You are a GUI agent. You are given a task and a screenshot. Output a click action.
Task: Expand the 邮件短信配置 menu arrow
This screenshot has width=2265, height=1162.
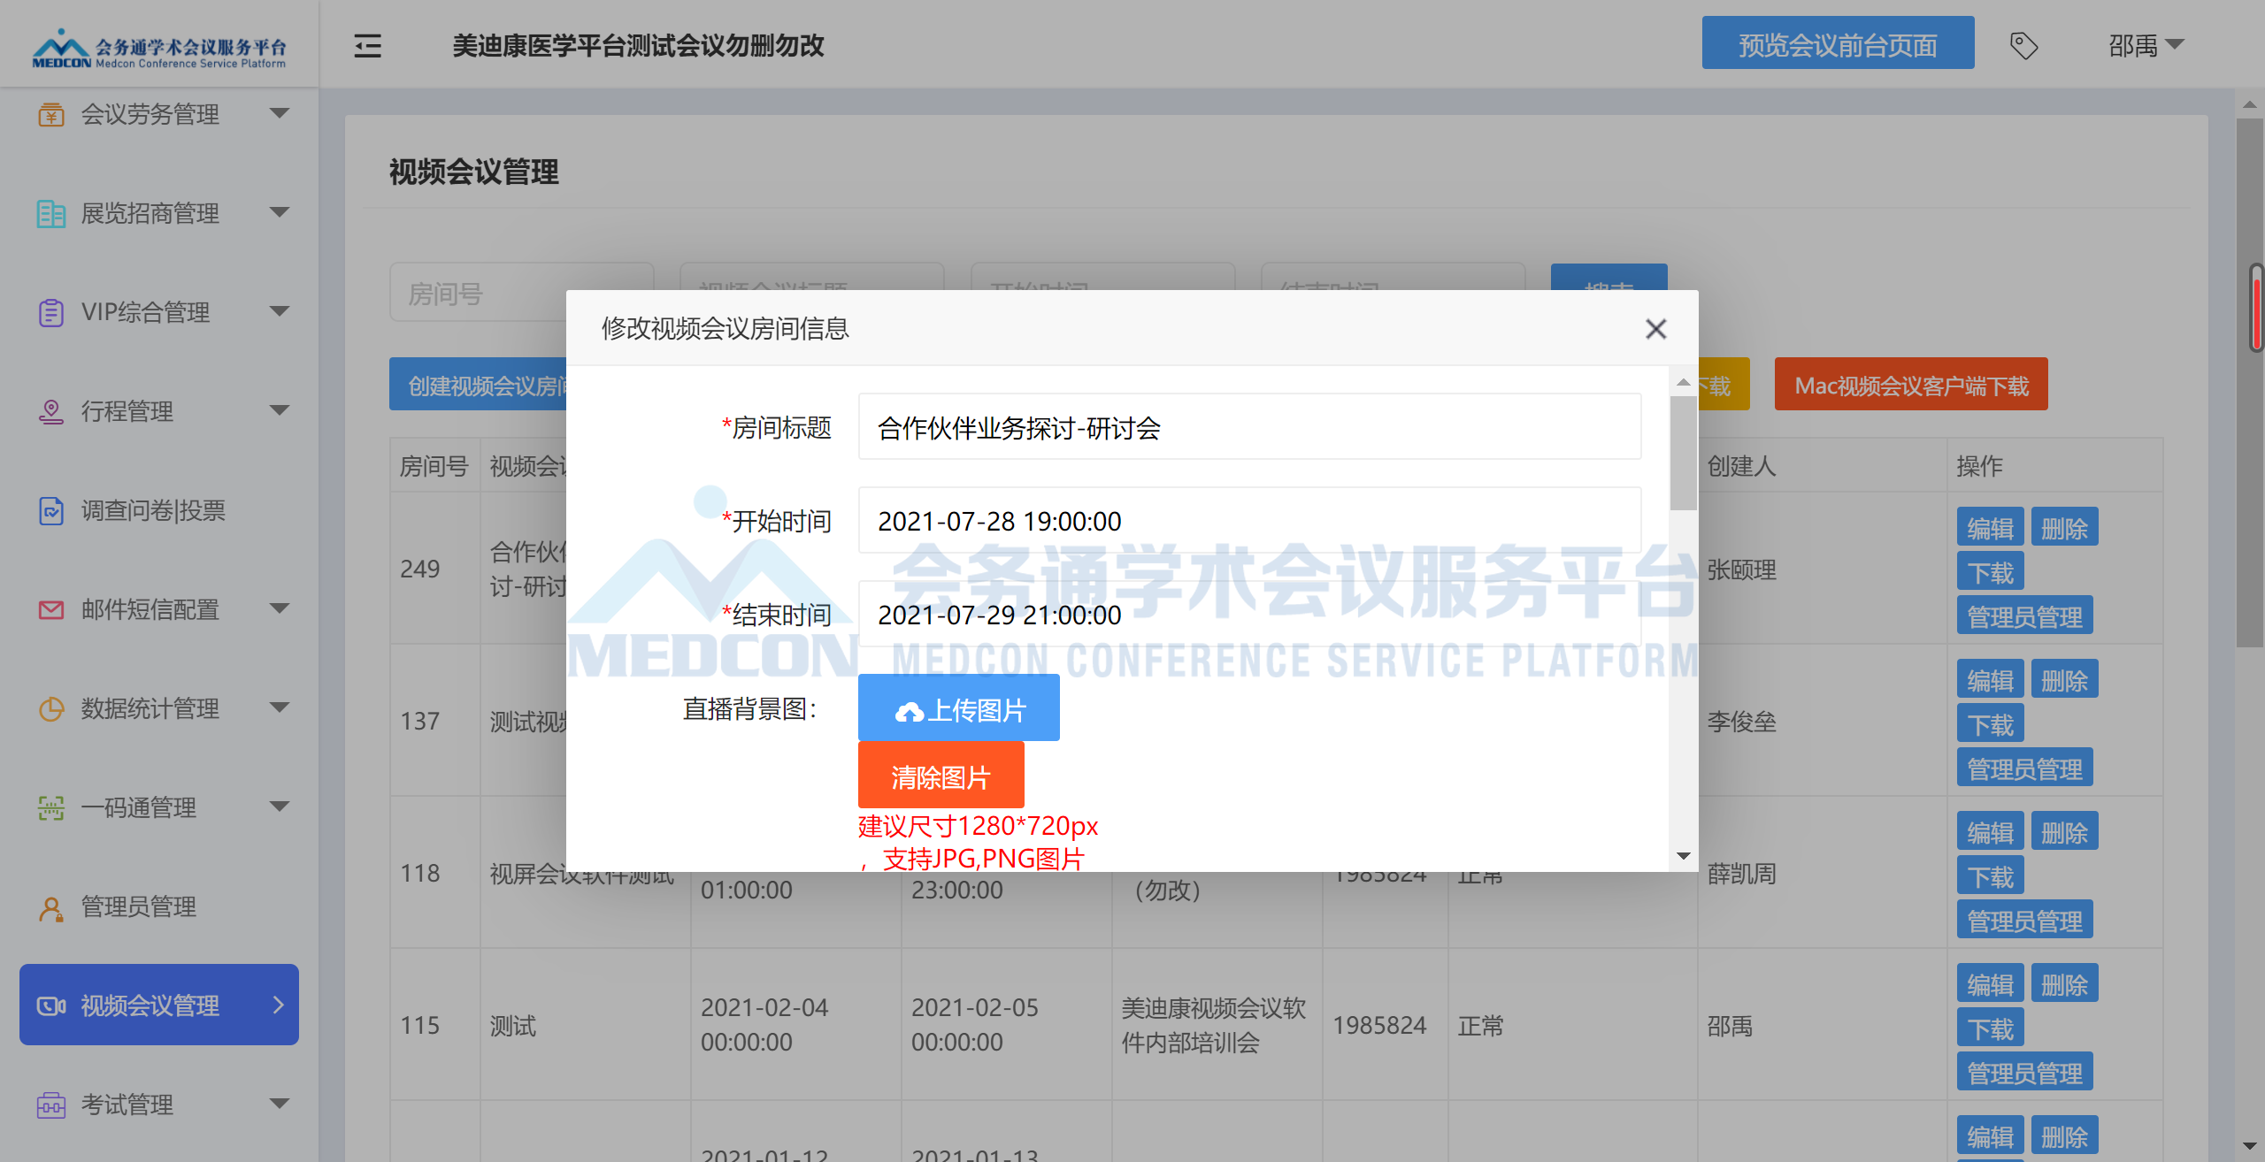(280, 608)
